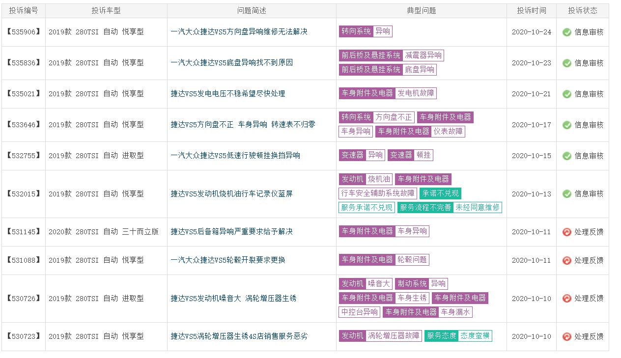The image size is (621, 358).
Task: Open complaint 捷达VS5发电电压不稳希望尽快处理
Action: pos(227,93)
